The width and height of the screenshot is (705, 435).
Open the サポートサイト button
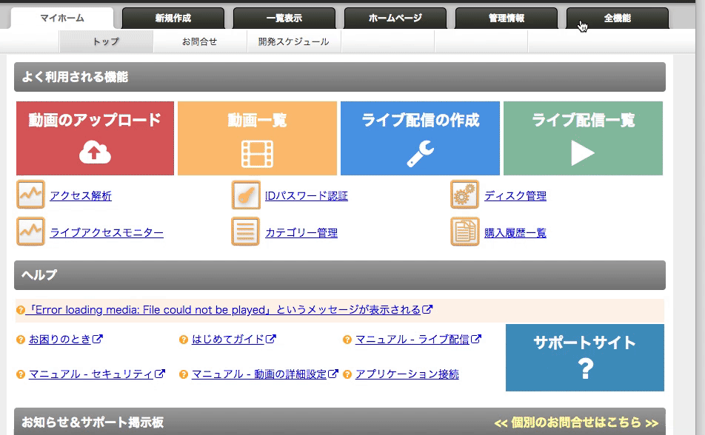click(584, 357)
